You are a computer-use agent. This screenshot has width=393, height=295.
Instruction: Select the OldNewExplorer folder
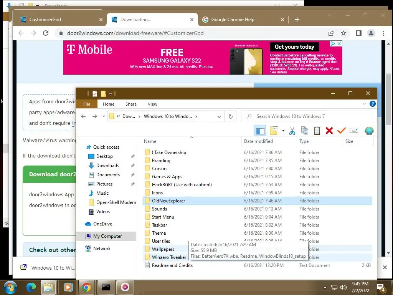click(x=258, y=201)
